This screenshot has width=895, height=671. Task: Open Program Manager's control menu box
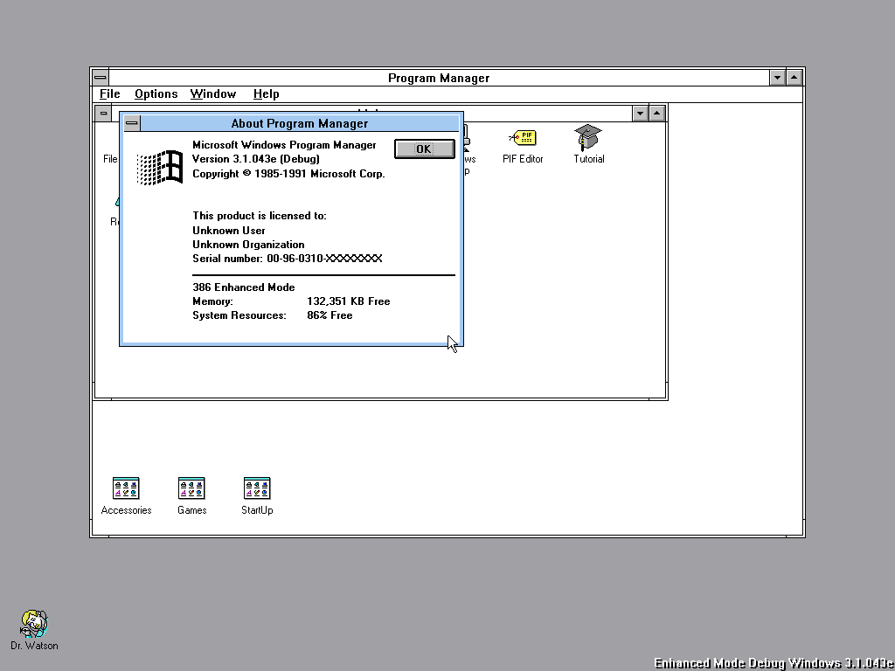click(x=100, y=78)
